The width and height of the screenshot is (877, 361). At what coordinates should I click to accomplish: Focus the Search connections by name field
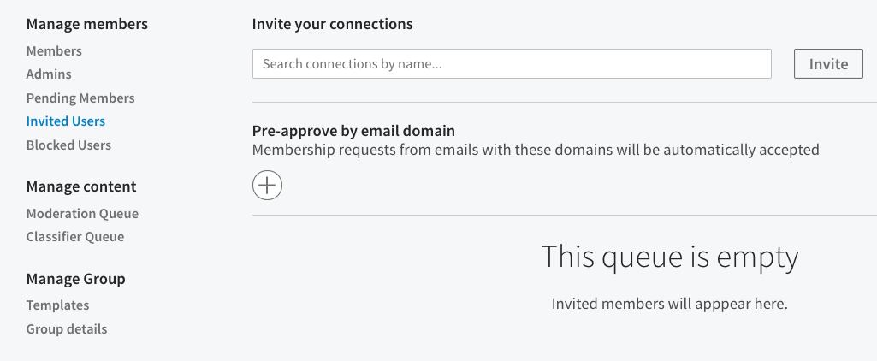(x=512, y=64)
